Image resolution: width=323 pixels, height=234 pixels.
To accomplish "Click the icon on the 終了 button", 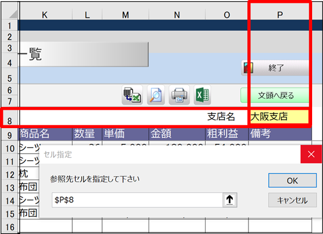I will (x=248, y=68).
